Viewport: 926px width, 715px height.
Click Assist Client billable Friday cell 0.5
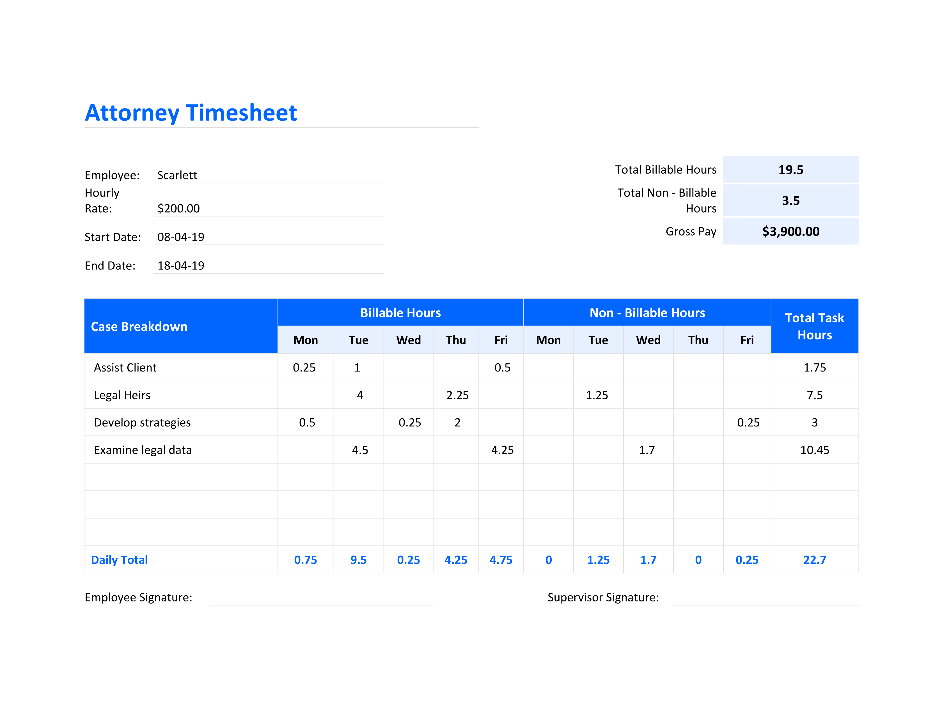[501, 367]
